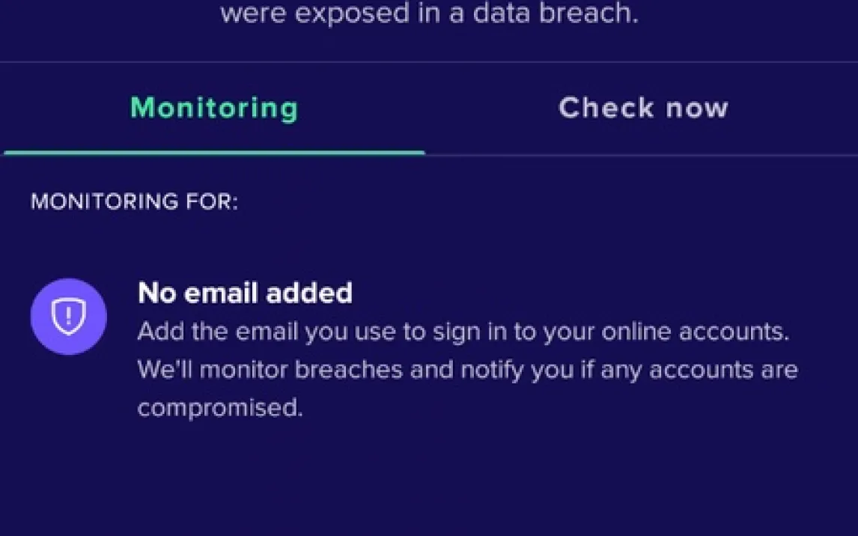Click the word "now" in Check now
The width and height of the screenshot is (858, 536).
coord(697,108)
